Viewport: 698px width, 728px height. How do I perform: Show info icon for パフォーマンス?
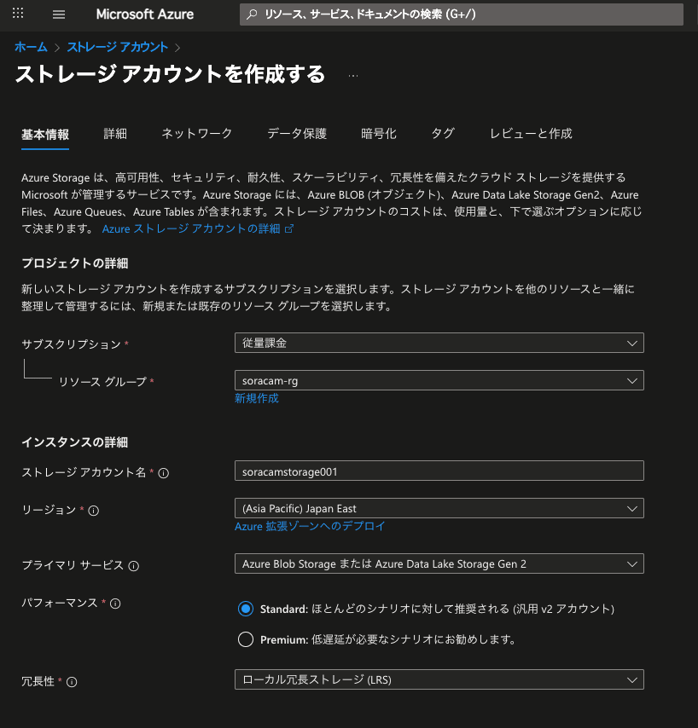pyautogui.click(x=115, y=604)
